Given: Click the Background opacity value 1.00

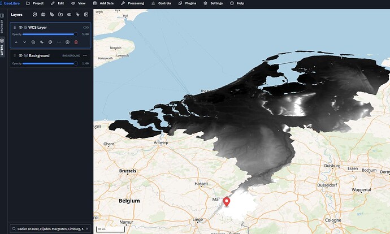Looking at the screenshot, I should click(85, 63).
